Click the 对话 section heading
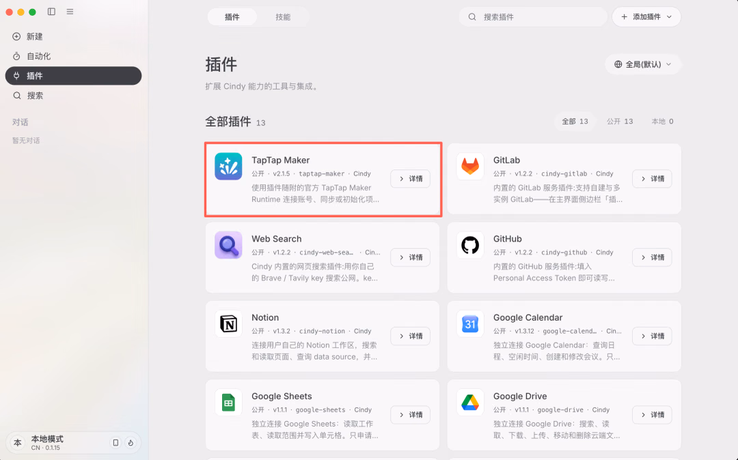 [20, 122]
